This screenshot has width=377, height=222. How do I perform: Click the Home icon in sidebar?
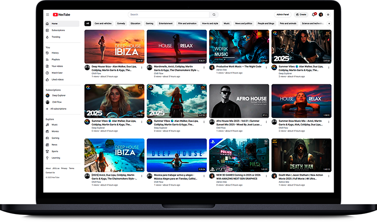tap(48, 24)
